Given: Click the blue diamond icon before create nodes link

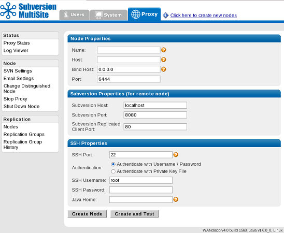Looking at the screenshot, I should 165,16.
